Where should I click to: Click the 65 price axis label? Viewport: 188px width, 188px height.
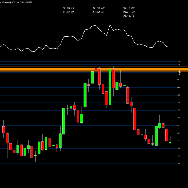pos(179,126)
